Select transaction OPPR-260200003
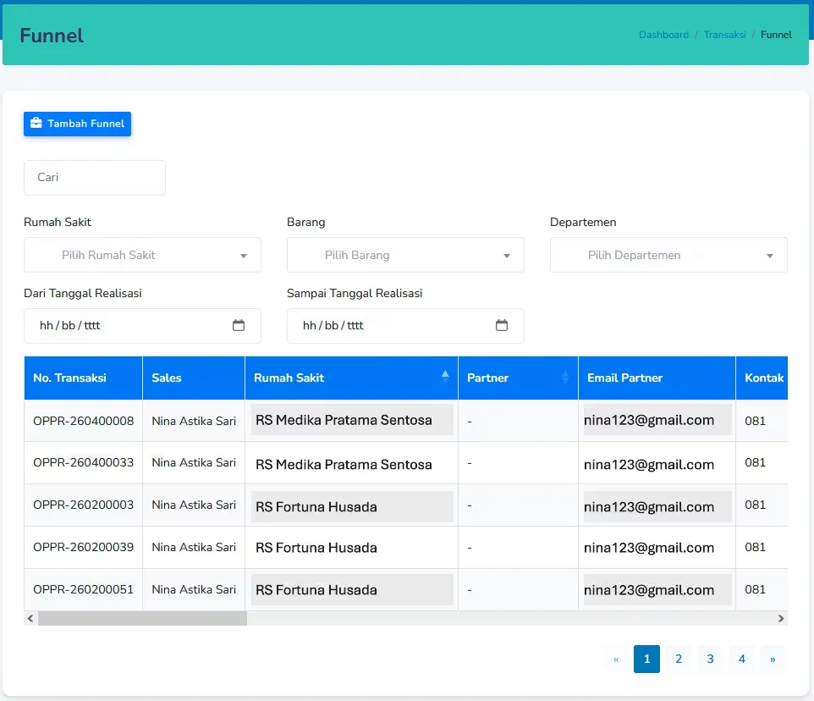This screenshot has width=814, height=701. tap(84, 505)
